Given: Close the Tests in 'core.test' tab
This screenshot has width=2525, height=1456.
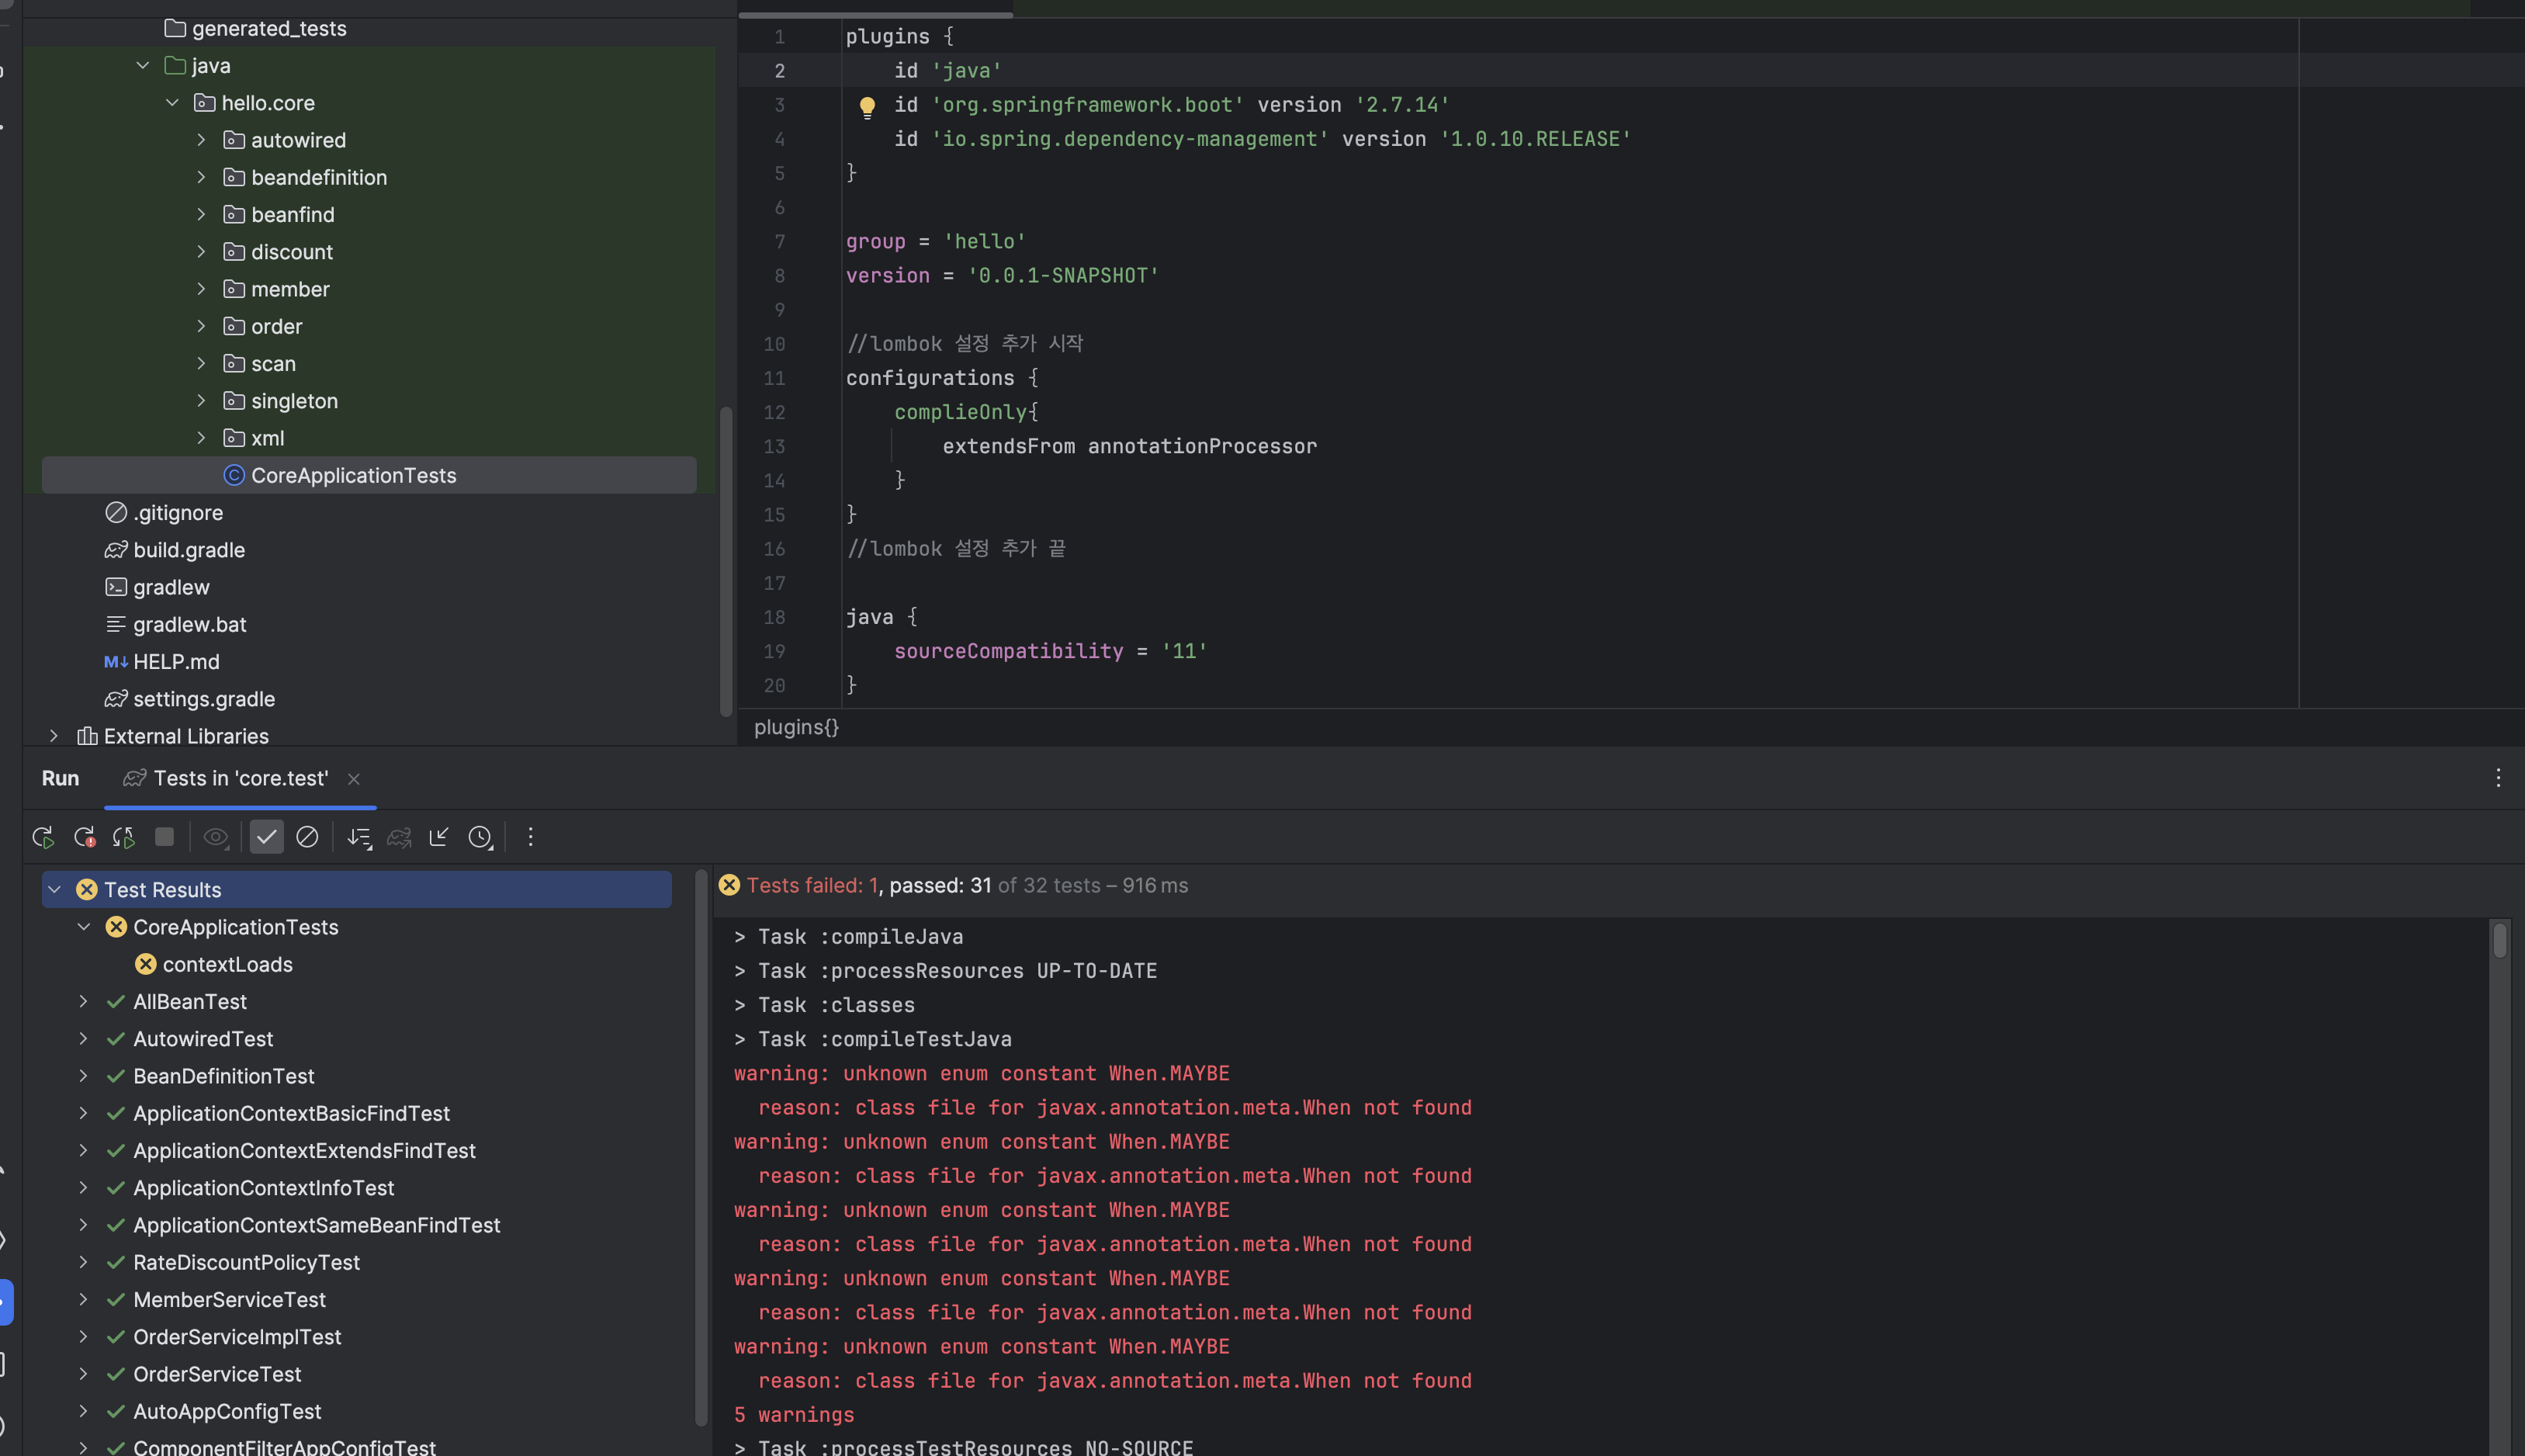Looking at the screenshot, I should [354, 779].
